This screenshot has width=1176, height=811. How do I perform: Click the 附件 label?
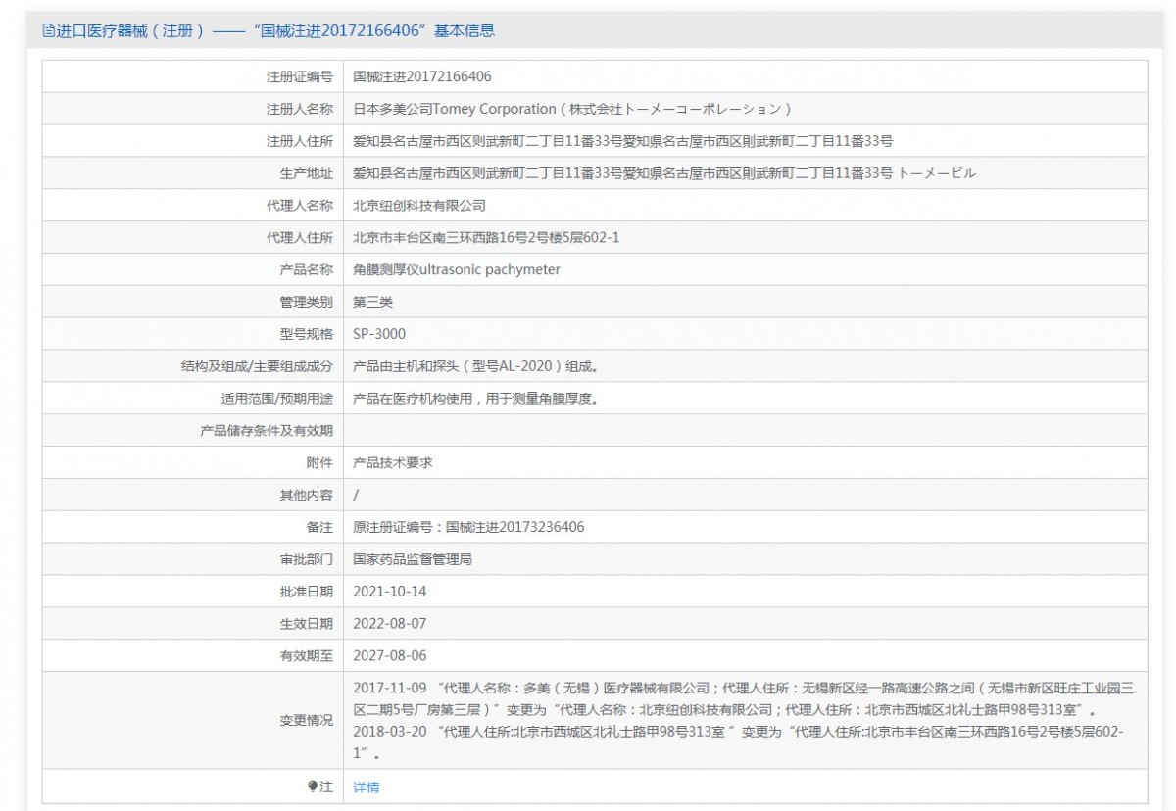click(x=319, y=462)
